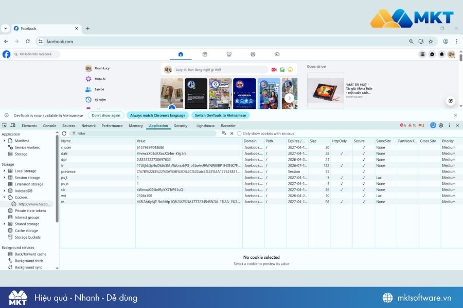Switch to the Network tab in DevTools
This screenshot has height=308, width=463.
click(88, 125)
